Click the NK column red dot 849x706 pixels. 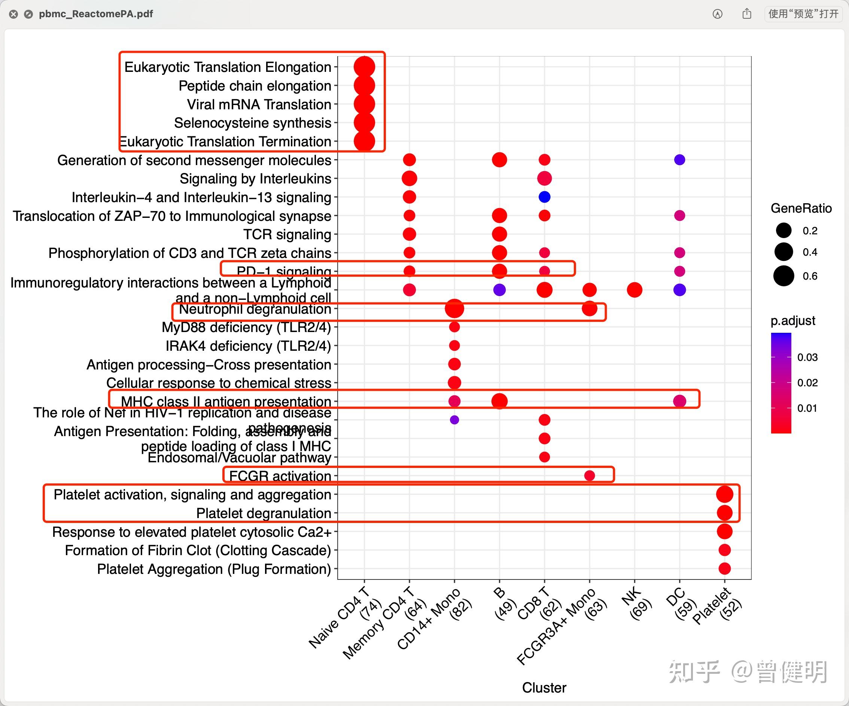635,289
